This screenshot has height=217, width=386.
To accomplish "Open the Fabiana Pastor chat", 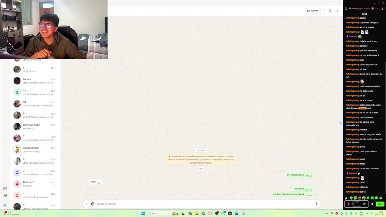I will pyautogui.click(x=35, y=149).
